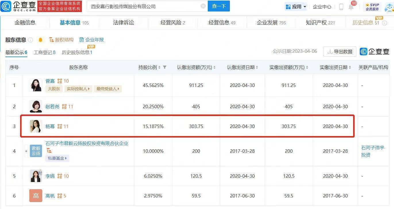Viewport: 394px width, 209px height.
Task: Click 曾嘉 profile photo
Action: coord(36,85)
